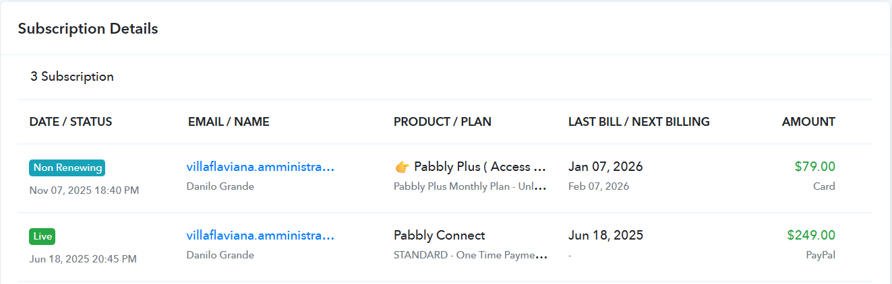Select the Pabbly Plus product name

(x=479, y=167)
